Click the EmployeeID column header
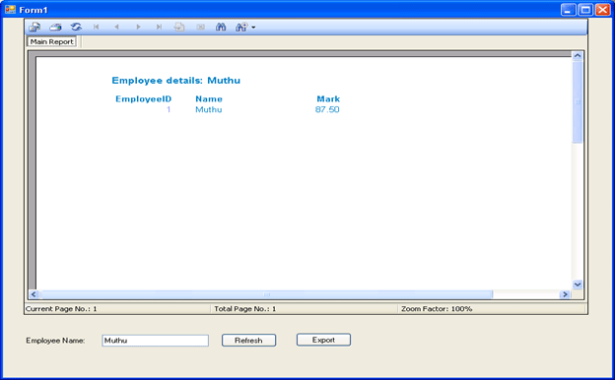Image resolution: width=615 pixels, height=380 pixels. (x=144, y=98)
